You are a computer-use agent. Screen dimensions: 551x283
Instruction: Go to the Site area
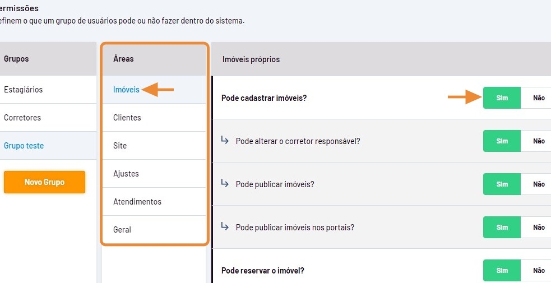point(120,146)
